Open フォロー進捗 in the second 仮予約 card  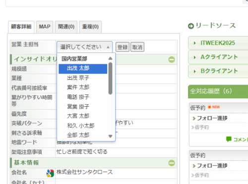212,166
